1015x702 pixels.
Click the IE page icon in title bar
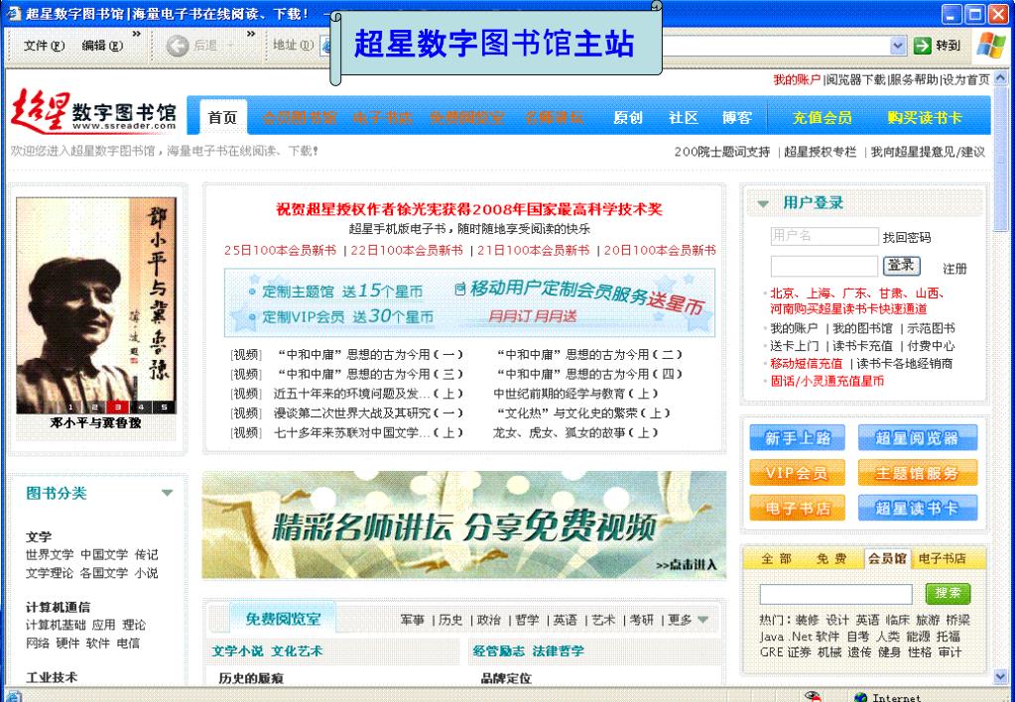point(14,14)
